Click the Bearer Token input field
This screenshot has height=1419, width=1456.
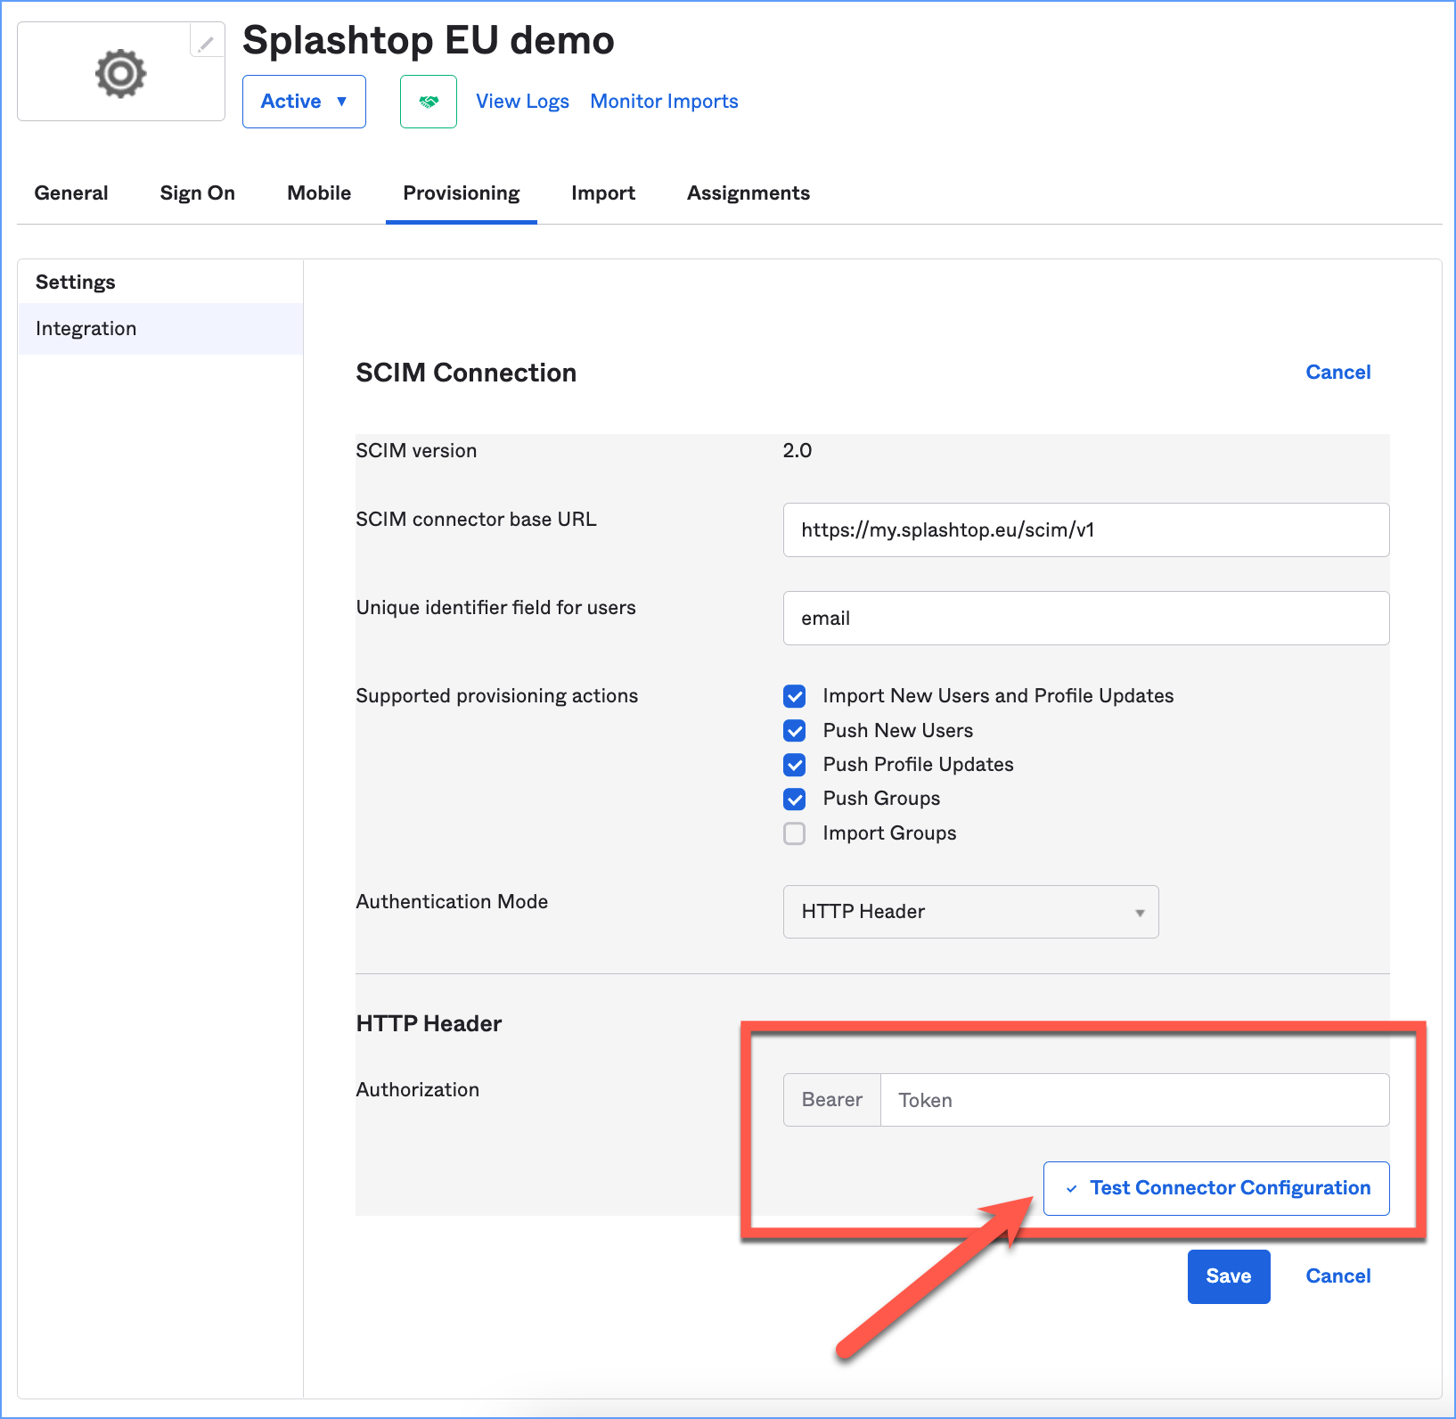[1134, 1100]
